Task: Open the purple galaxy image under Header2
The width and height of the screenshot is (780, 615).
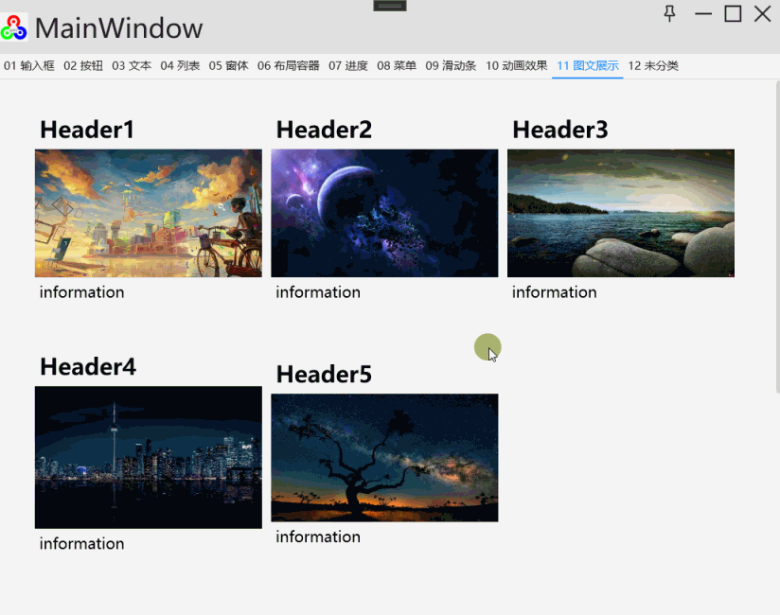Action: (384, 212)
